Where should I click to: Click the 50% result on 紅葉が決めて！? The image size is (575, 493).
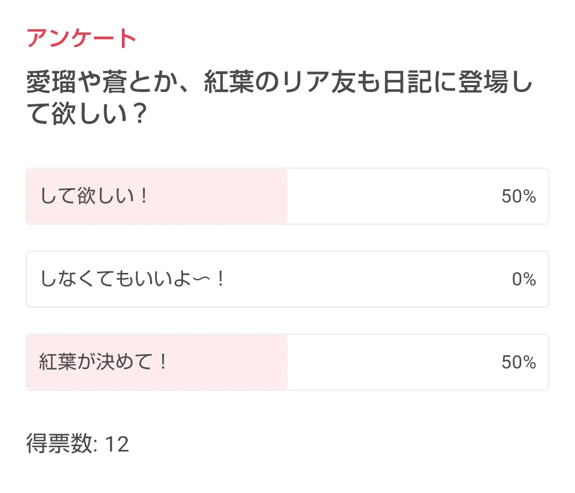click(x=518, y=363)
